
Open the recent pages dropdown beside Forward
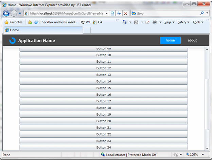point(20,13)
